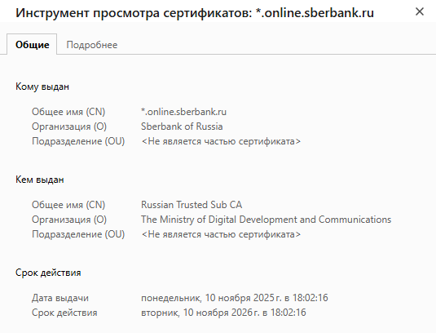Switch to the Подробнее tab
Screen dimensions: 436x333
tap(92, 45)
